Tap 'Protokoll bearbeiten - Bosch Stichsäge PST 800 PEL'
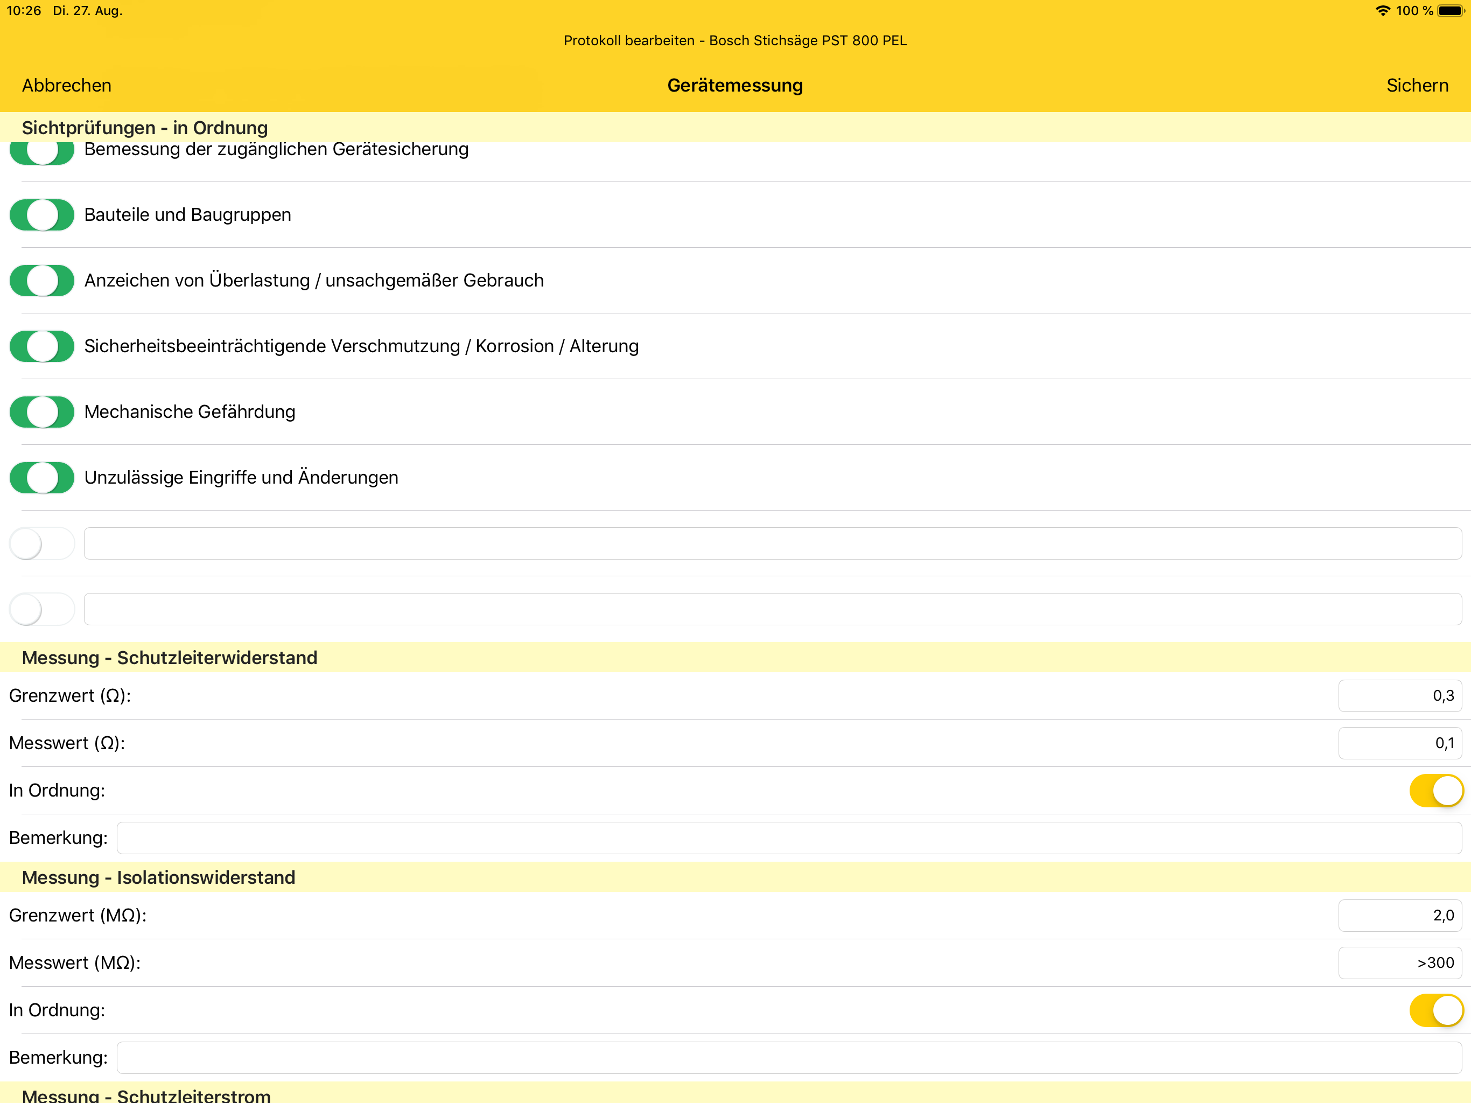 pyautogui.click(x=735, y=40)
